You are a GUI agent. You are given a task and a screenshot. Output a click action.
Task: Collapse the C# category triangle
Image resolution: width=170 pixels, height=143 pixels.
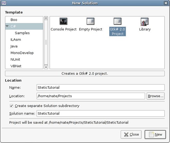coord(7,26)
